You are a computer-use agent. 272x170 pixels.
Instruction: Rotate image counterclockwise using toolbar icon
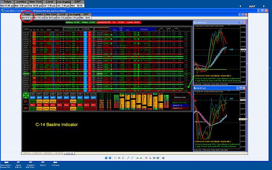coord(141,158)
